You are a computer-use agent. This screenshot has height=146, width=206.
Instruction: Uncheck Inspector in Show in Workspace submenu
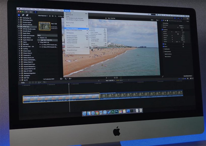(x=98, y=36)
